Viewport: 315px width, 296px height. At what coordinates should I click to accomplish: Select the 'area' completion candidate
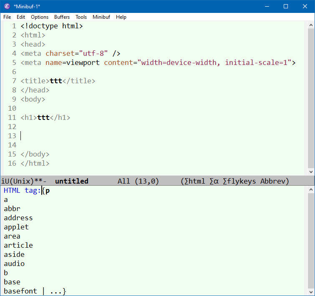pyautogui.click(x=12, y=236)
